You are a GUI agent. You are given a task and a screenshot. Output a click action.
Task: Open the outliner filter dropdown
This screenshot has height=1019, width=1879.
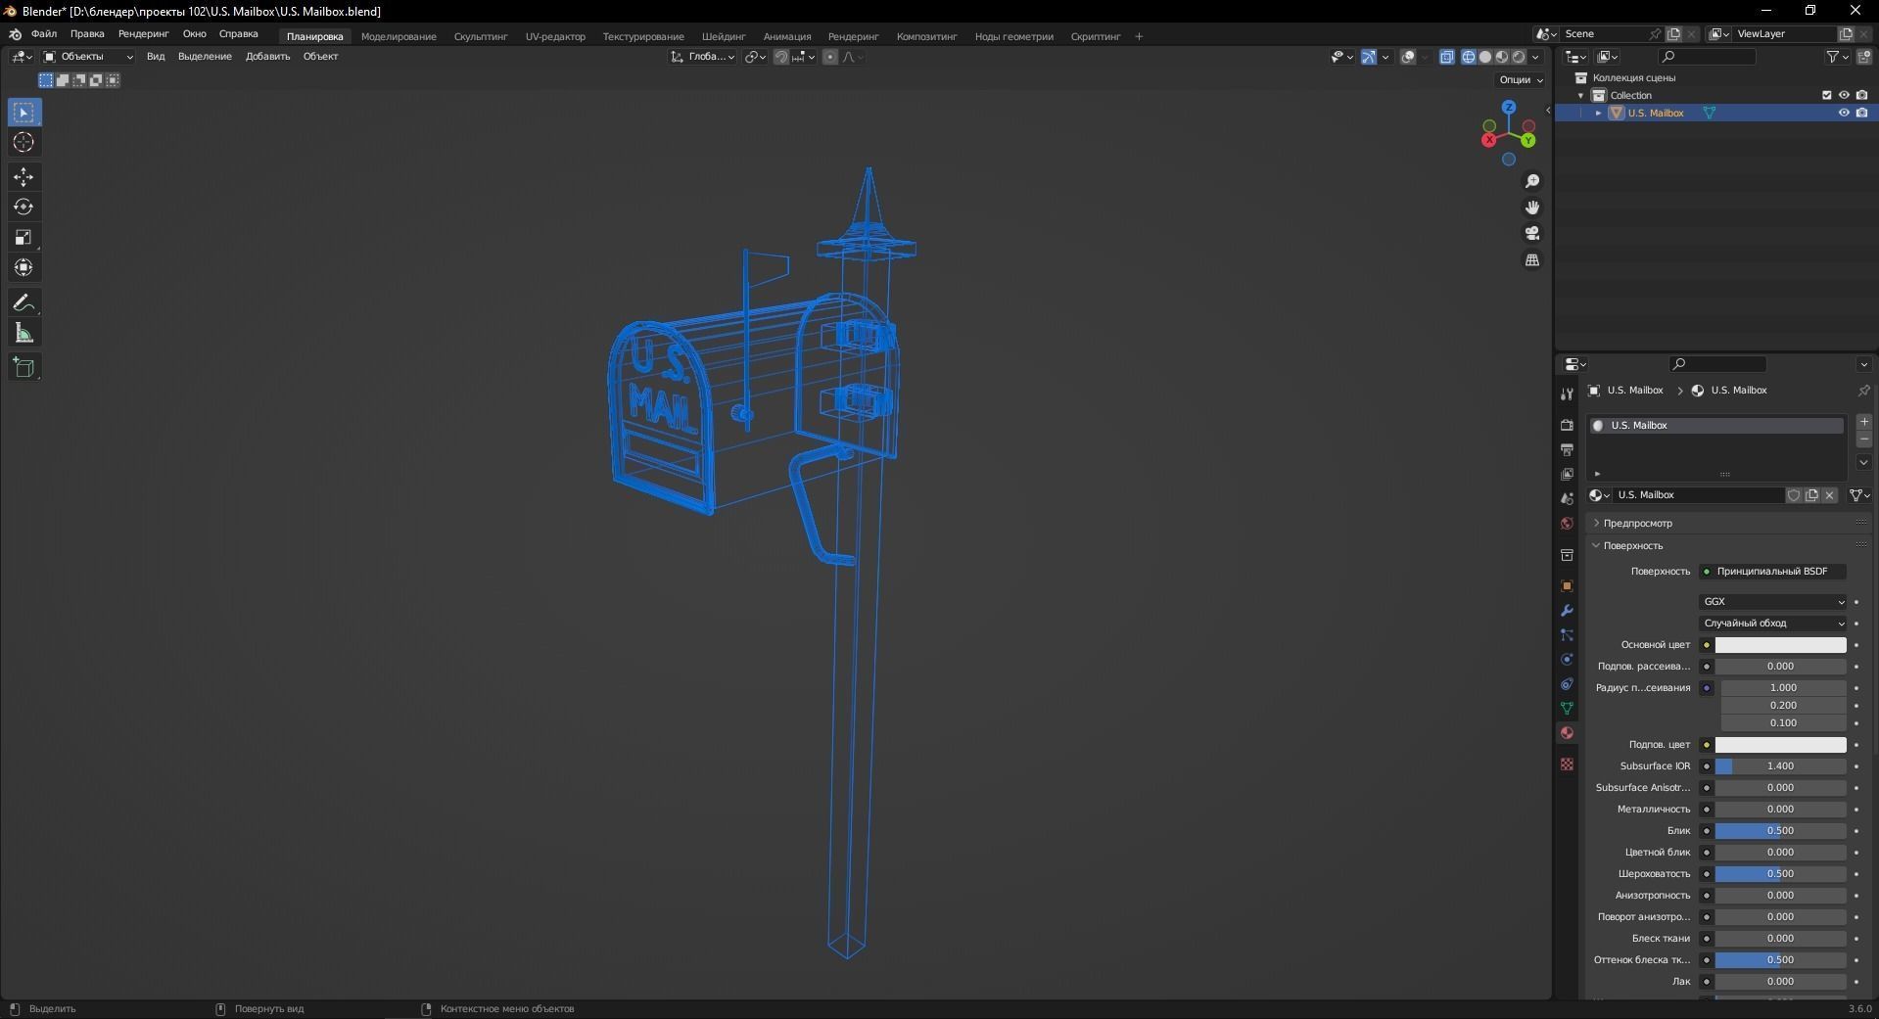click(1838, 57)
